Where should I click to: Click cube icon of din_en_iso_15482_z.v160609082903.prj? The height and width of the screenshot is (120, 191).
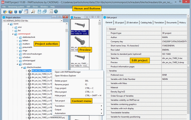pos(29,118)
